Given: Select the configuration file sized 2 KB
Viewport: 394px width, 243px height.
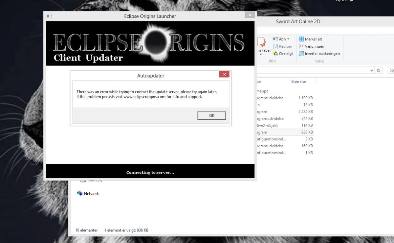Looking at the screenshot, I should point(285,139).
